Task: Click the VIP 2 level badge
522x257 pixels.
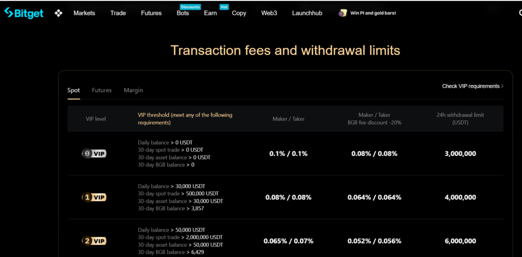Action: click(x=94, y=241)
